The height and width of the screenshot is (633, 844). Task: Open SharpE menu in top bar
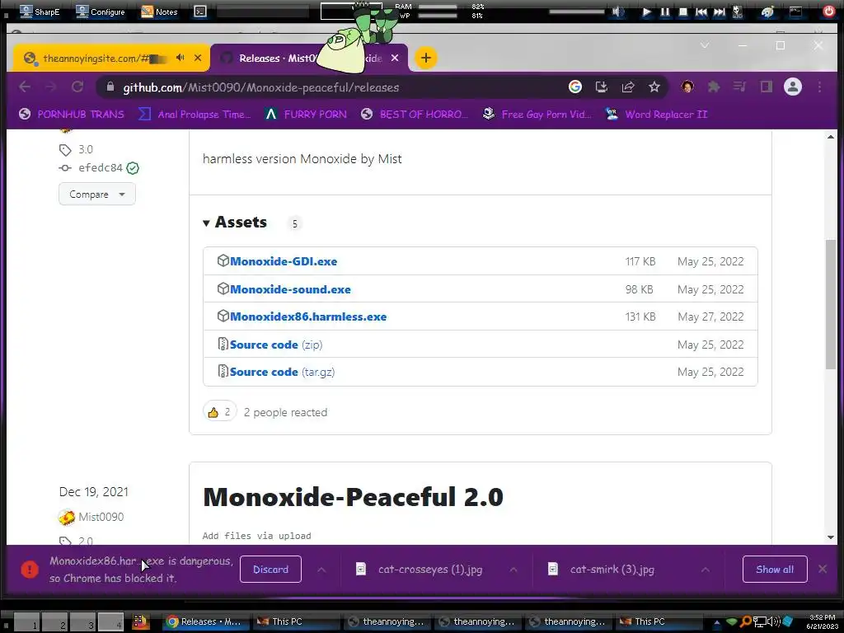(39, 12)
